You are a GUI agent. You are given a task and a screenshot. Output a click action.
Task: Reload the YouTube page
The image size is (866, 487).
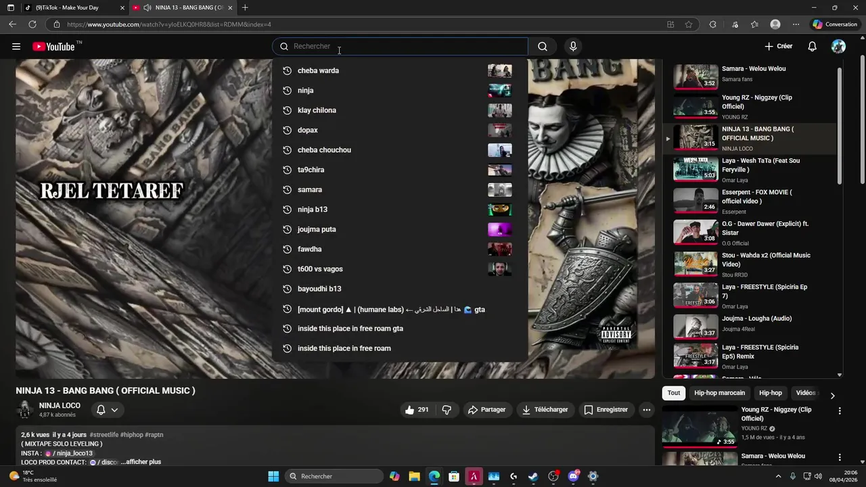(32, 24)
